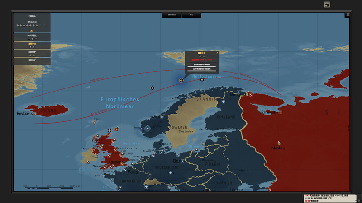Click the Shetland red port icon
The width and height of the screenshot is (362, 203).
click(x=116, y=129)
